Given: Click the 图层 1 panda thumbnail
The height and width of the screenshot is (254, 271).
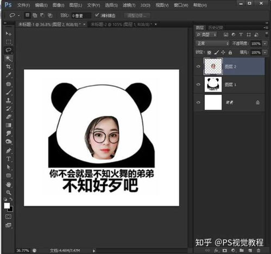Looking at the screenshot, I should tap(213, 84).
